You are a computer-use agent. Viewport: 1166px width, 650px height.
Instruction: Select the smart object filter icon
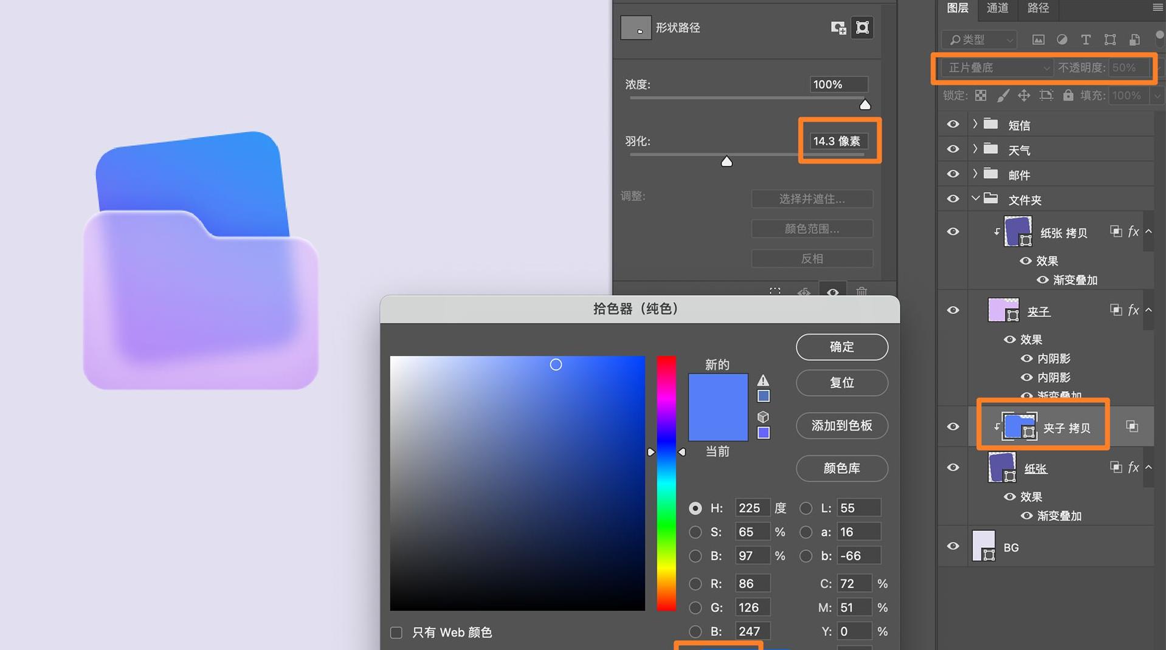(1133, 39)
